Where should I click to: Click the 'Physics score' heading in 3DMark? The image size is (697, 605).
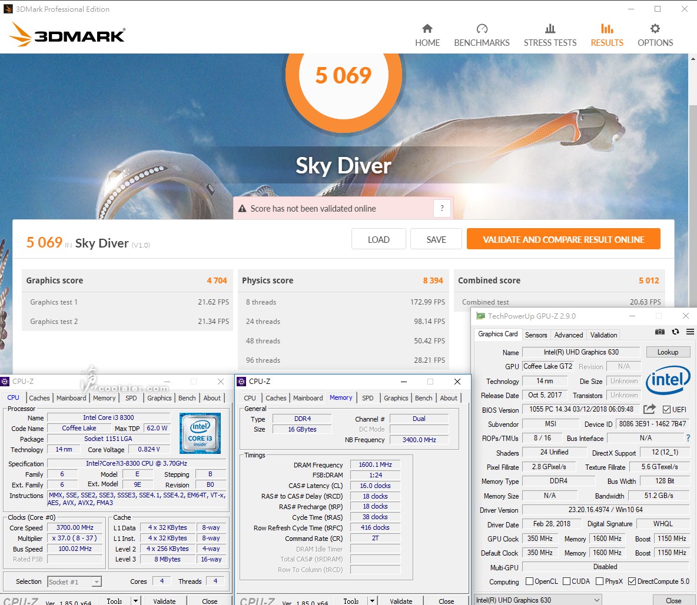[268, 280]
